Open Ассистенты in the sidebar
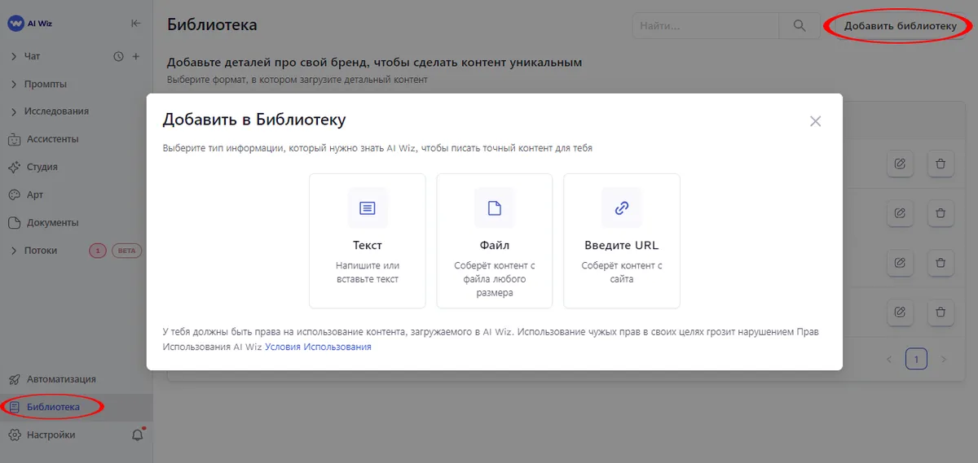 click(x=52, y=139)
